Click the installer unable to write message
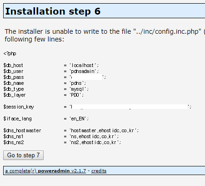The image size is (205, 186). pos(105,35)
